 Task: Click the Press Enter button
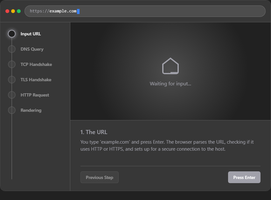(x=244, y=177)
